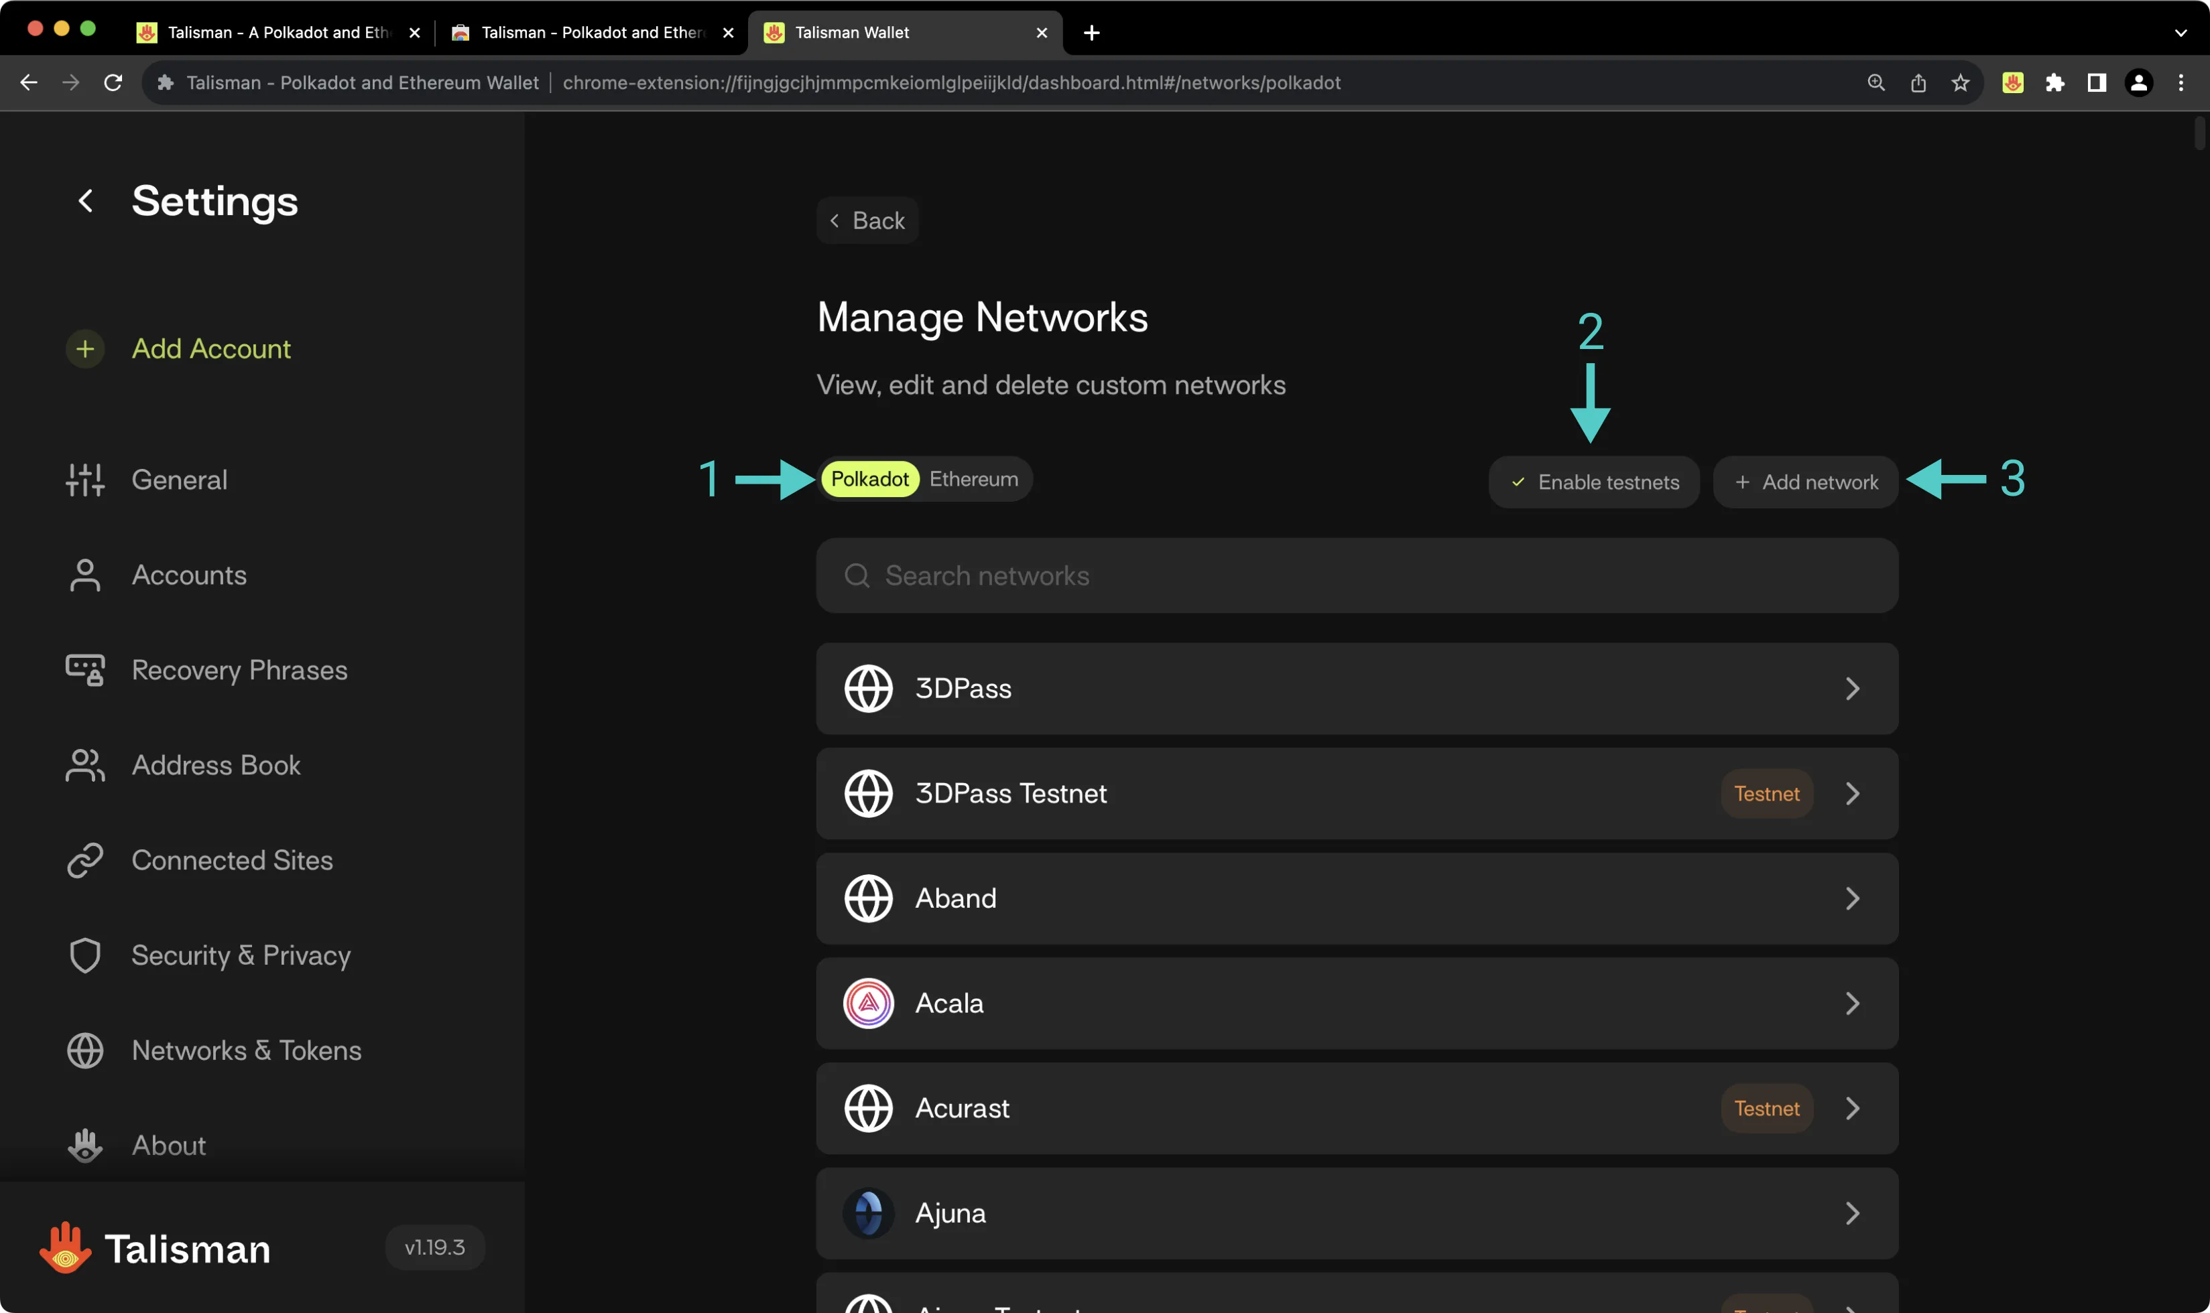The height and width of the screenshot is (1313, 2210).
Task: Click the Back button above Manage Networks
Action: click(x=867, y=220)
